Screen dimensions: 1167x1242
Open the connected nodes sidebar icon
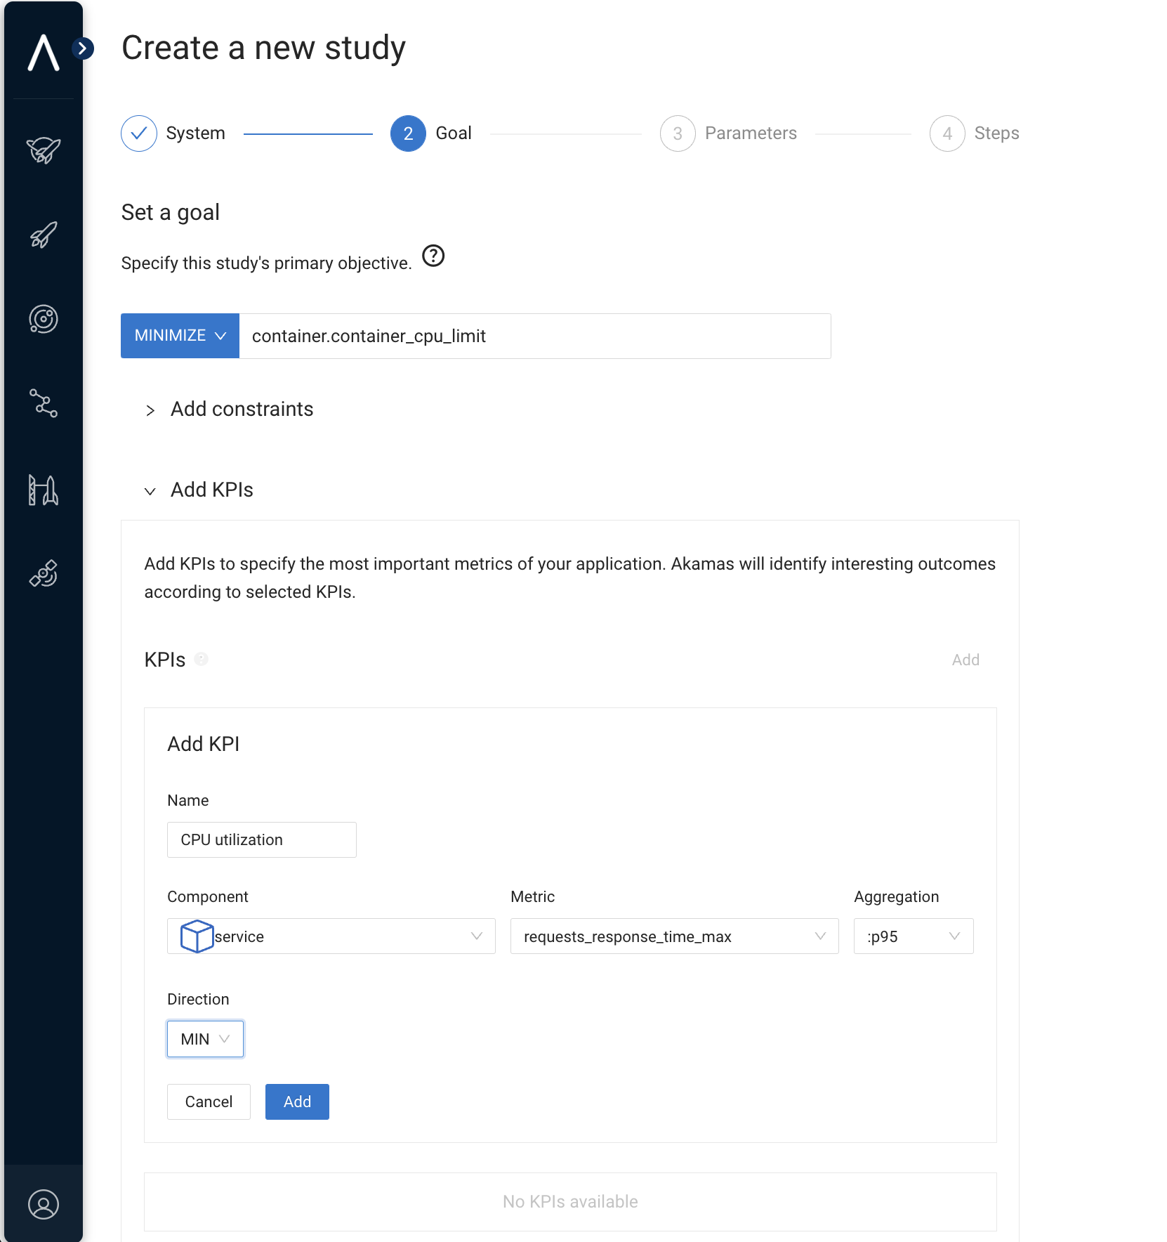[43, 403]
